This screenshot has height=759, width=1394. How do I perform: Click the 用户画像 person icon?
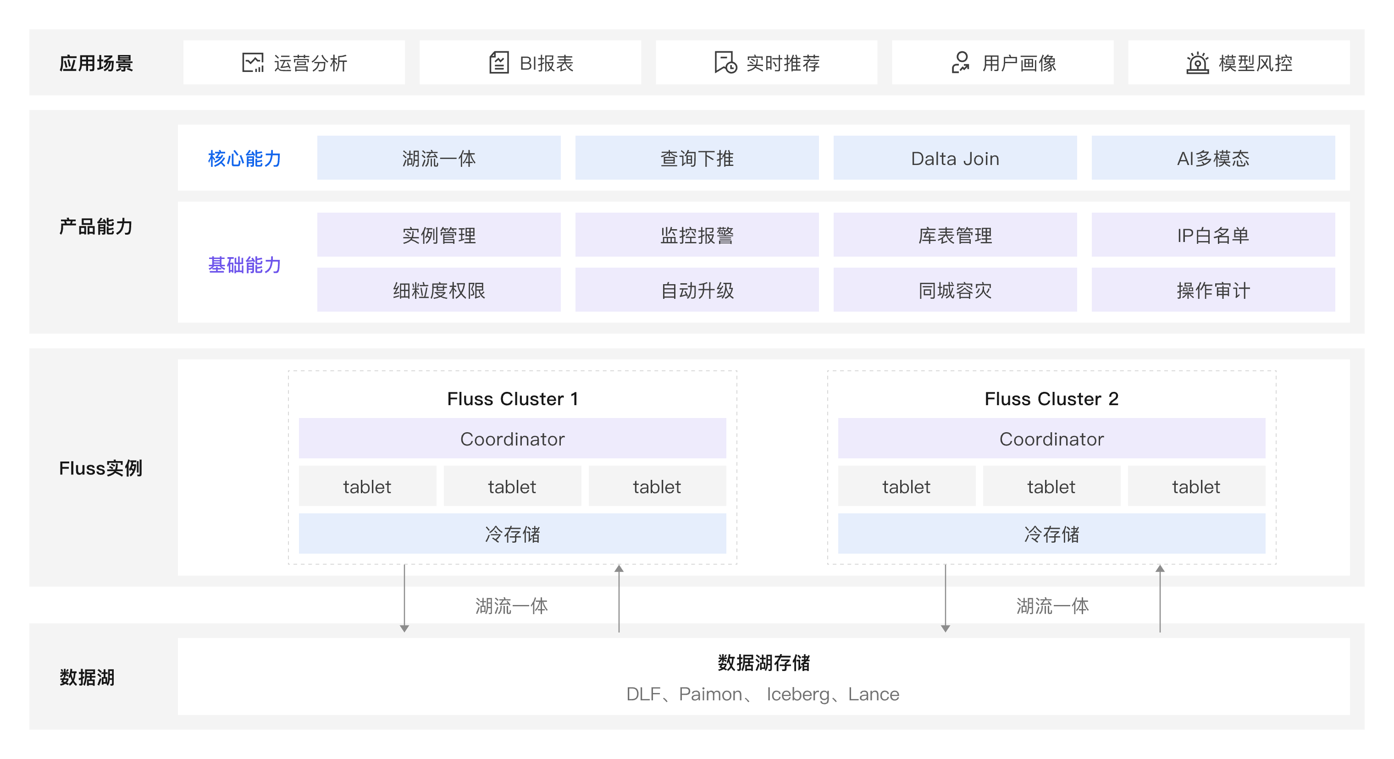961,63
